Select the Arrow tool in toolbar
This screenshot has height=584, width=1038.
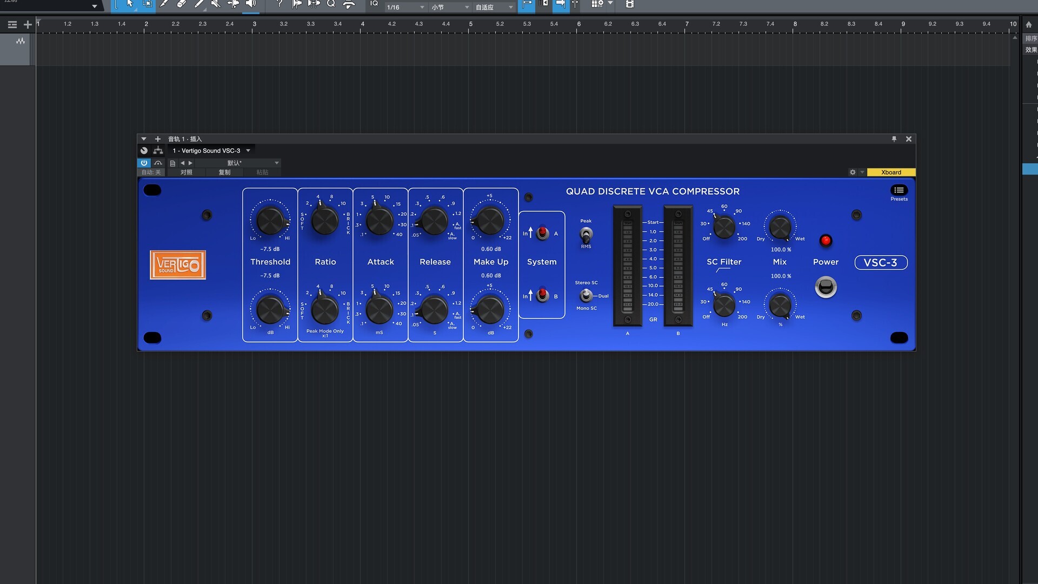pos(130,4)
